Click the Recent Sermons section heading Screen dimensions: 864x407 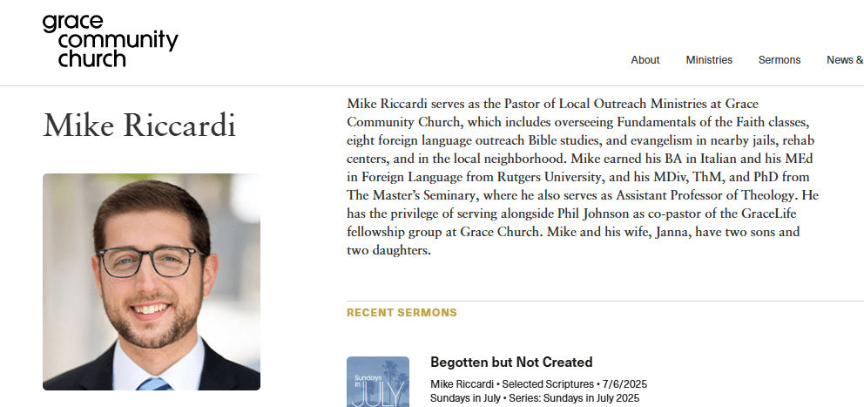coord(402,313)
